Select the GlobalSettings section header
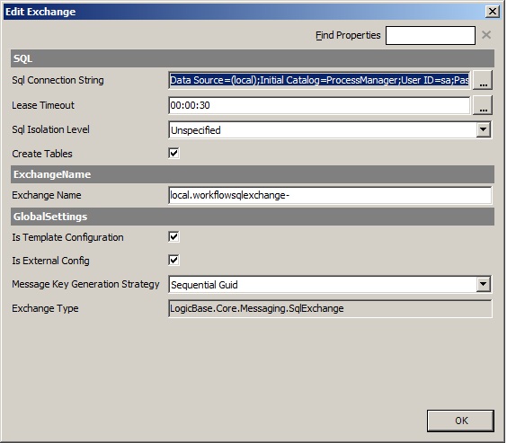Viewport: 507px width, 443px height. point(253,217)
